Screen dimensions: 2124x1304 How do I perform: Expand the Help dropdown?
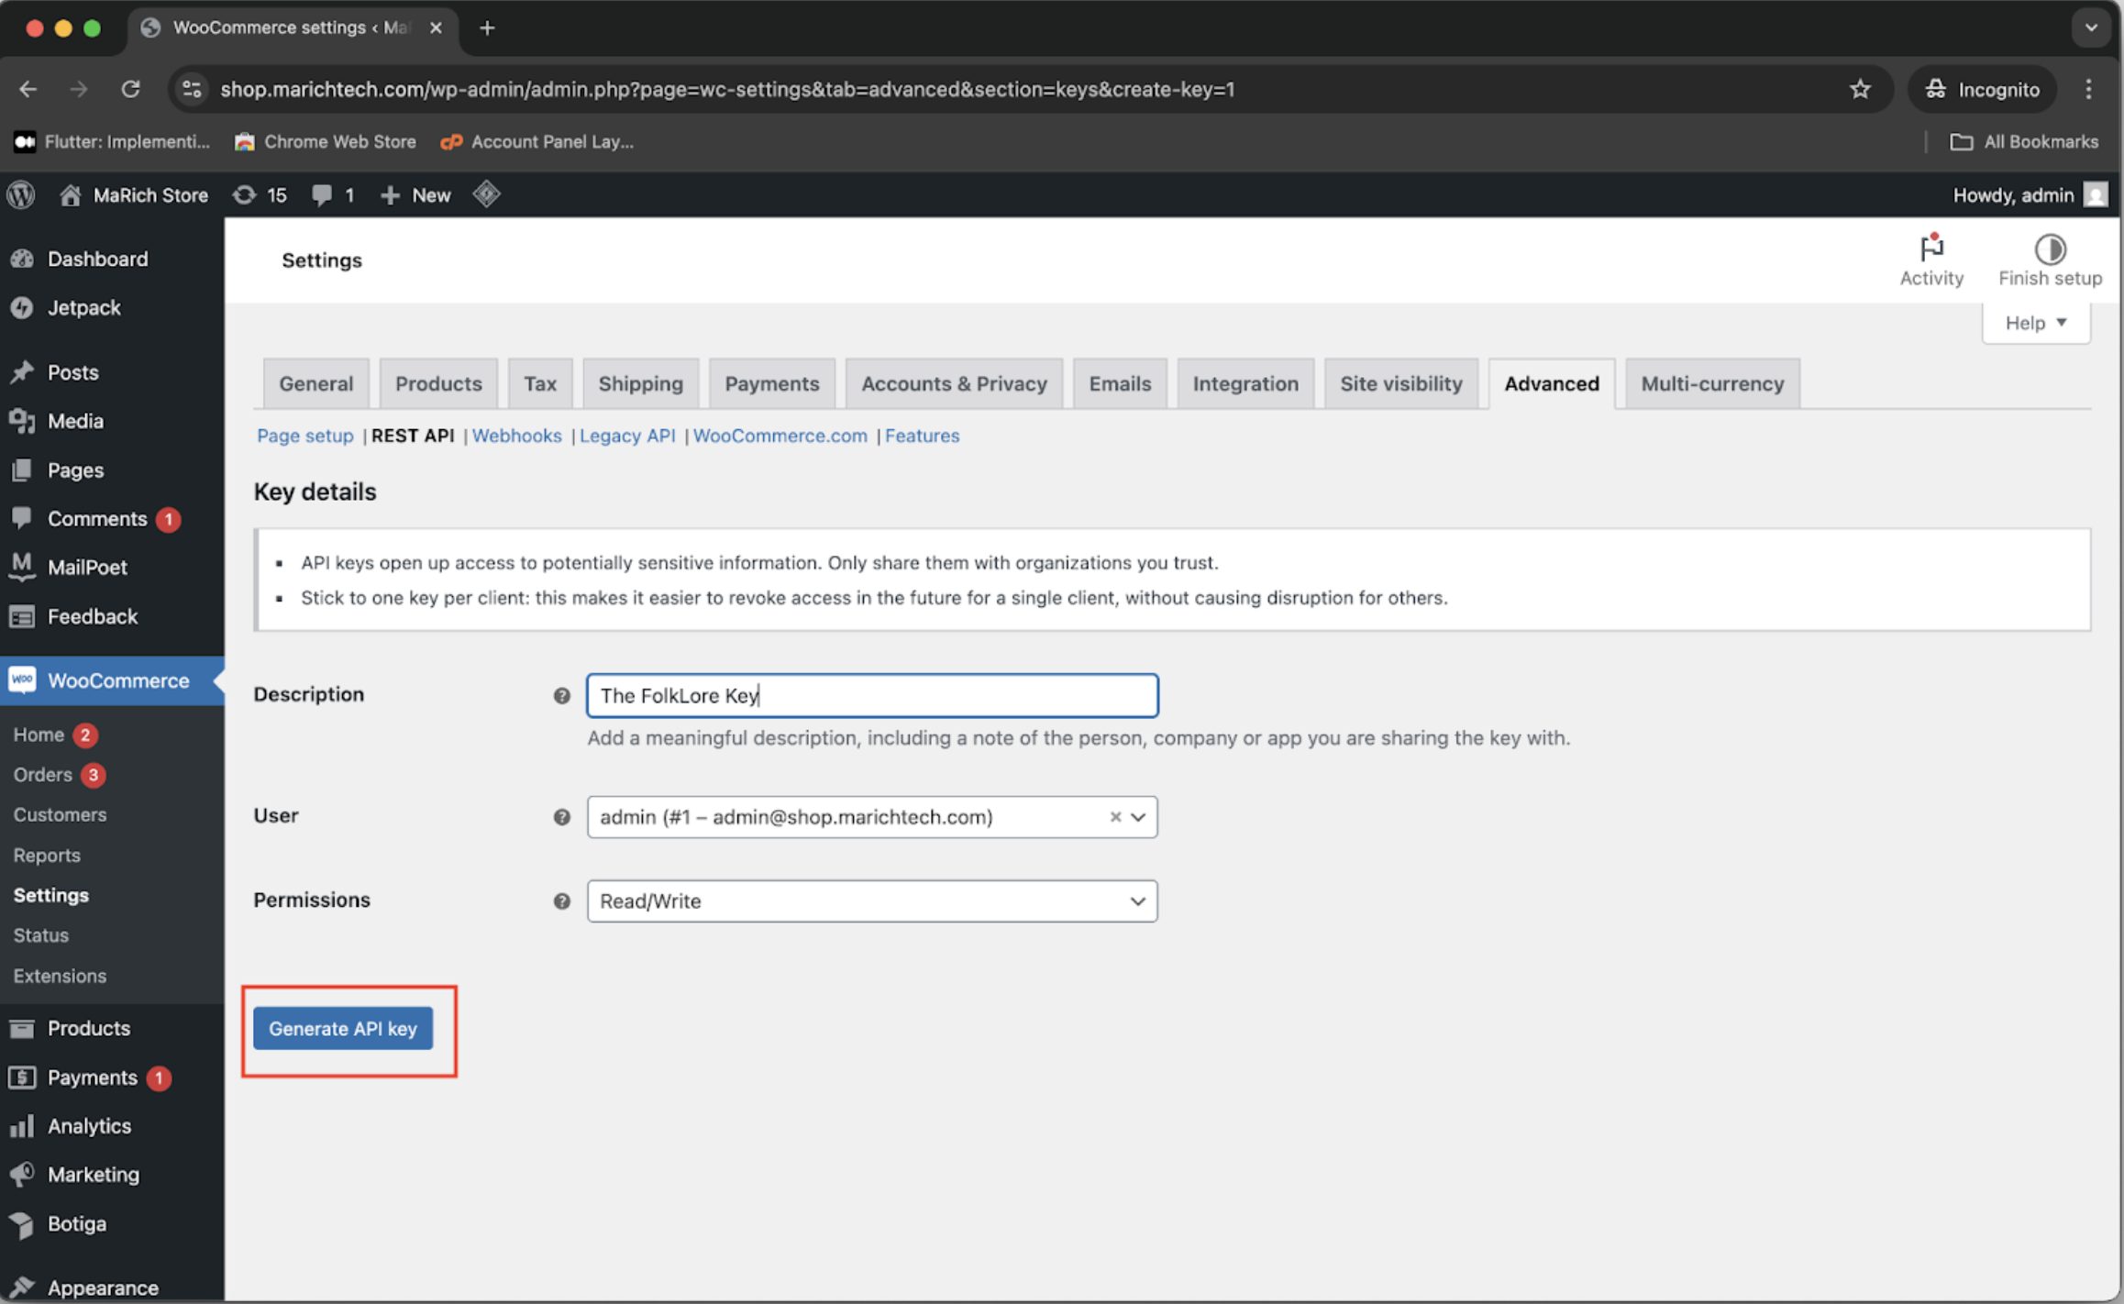(2036, 323)
